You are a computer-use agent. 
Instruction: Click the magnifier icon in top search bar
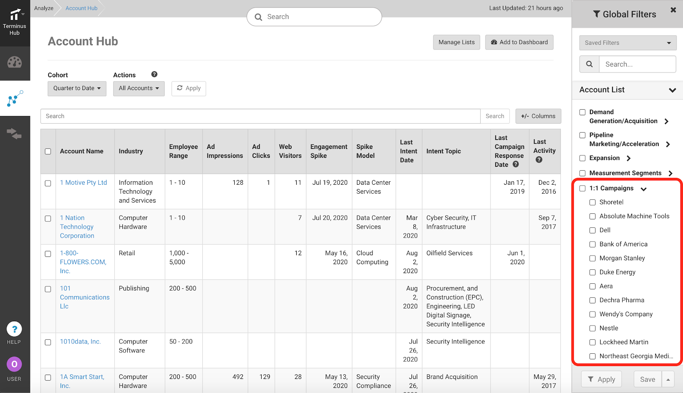pyautogui.click(x=258, y=17)
